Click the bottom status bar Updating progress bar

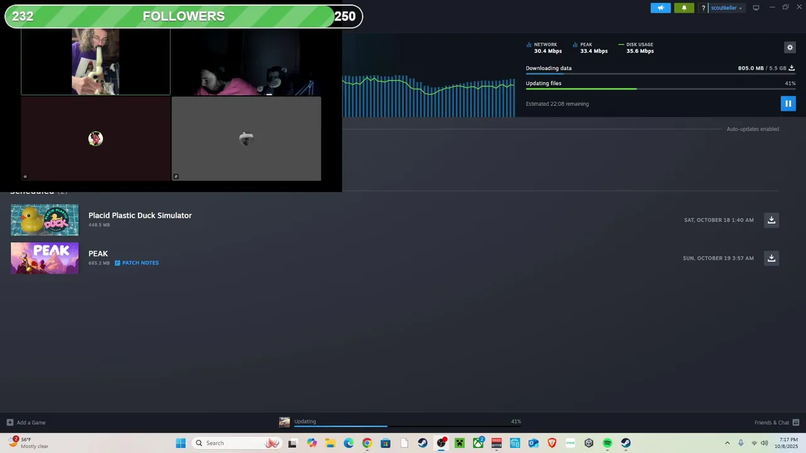coord(407,427)
